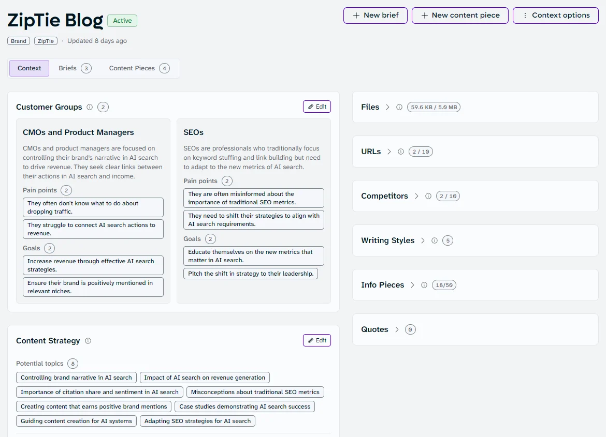Viewport: 606px width, 437px height.
Task: Switch to the Context tab
Action: [30, 68]
